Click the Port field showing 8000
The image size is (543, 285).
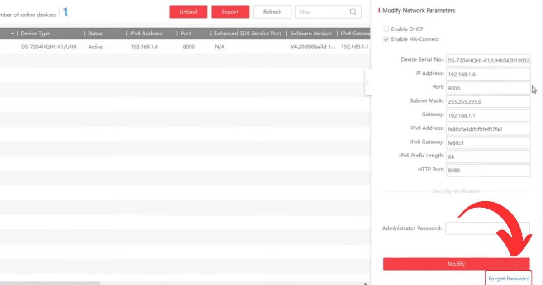coord(488,88)
